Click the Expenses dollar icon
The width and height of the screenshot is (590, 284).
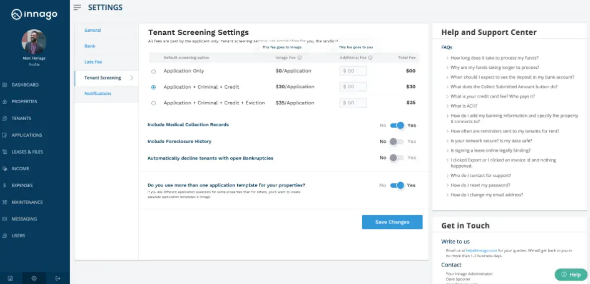tap(4, 186)
